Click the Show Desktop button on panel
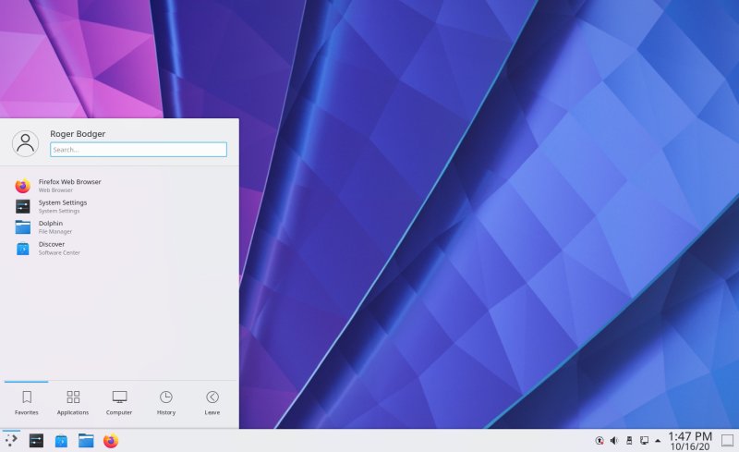The height and width of the screenshot is (452, 739). pos(727,441)
